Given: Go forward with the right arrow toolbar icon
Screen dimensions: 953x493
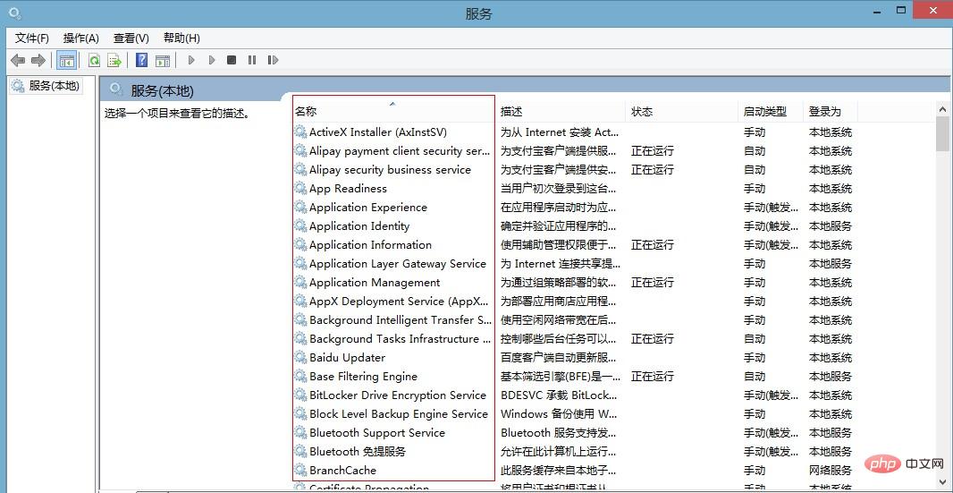Looking at the screenshot, I should pyautogui.click(x=38, y=60).
